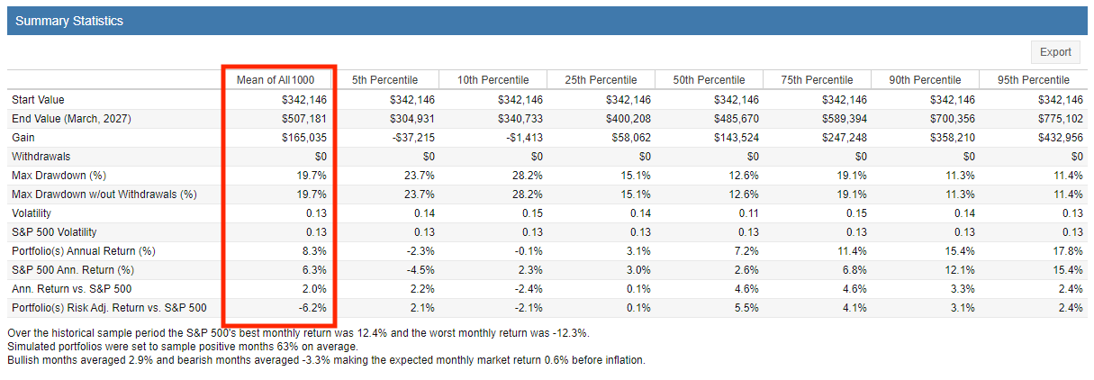
Task: Click the 5th Percentile column header
Action: tap(384, 80)
